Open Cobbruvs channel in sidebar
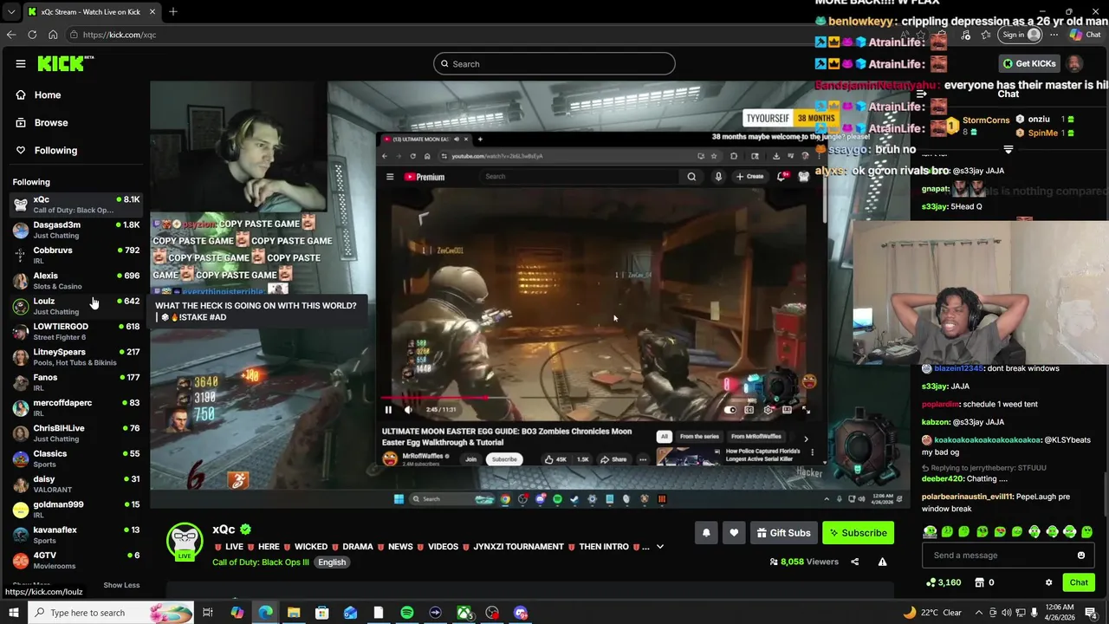This screenshot has height=624, width=1109. (76, 255)
